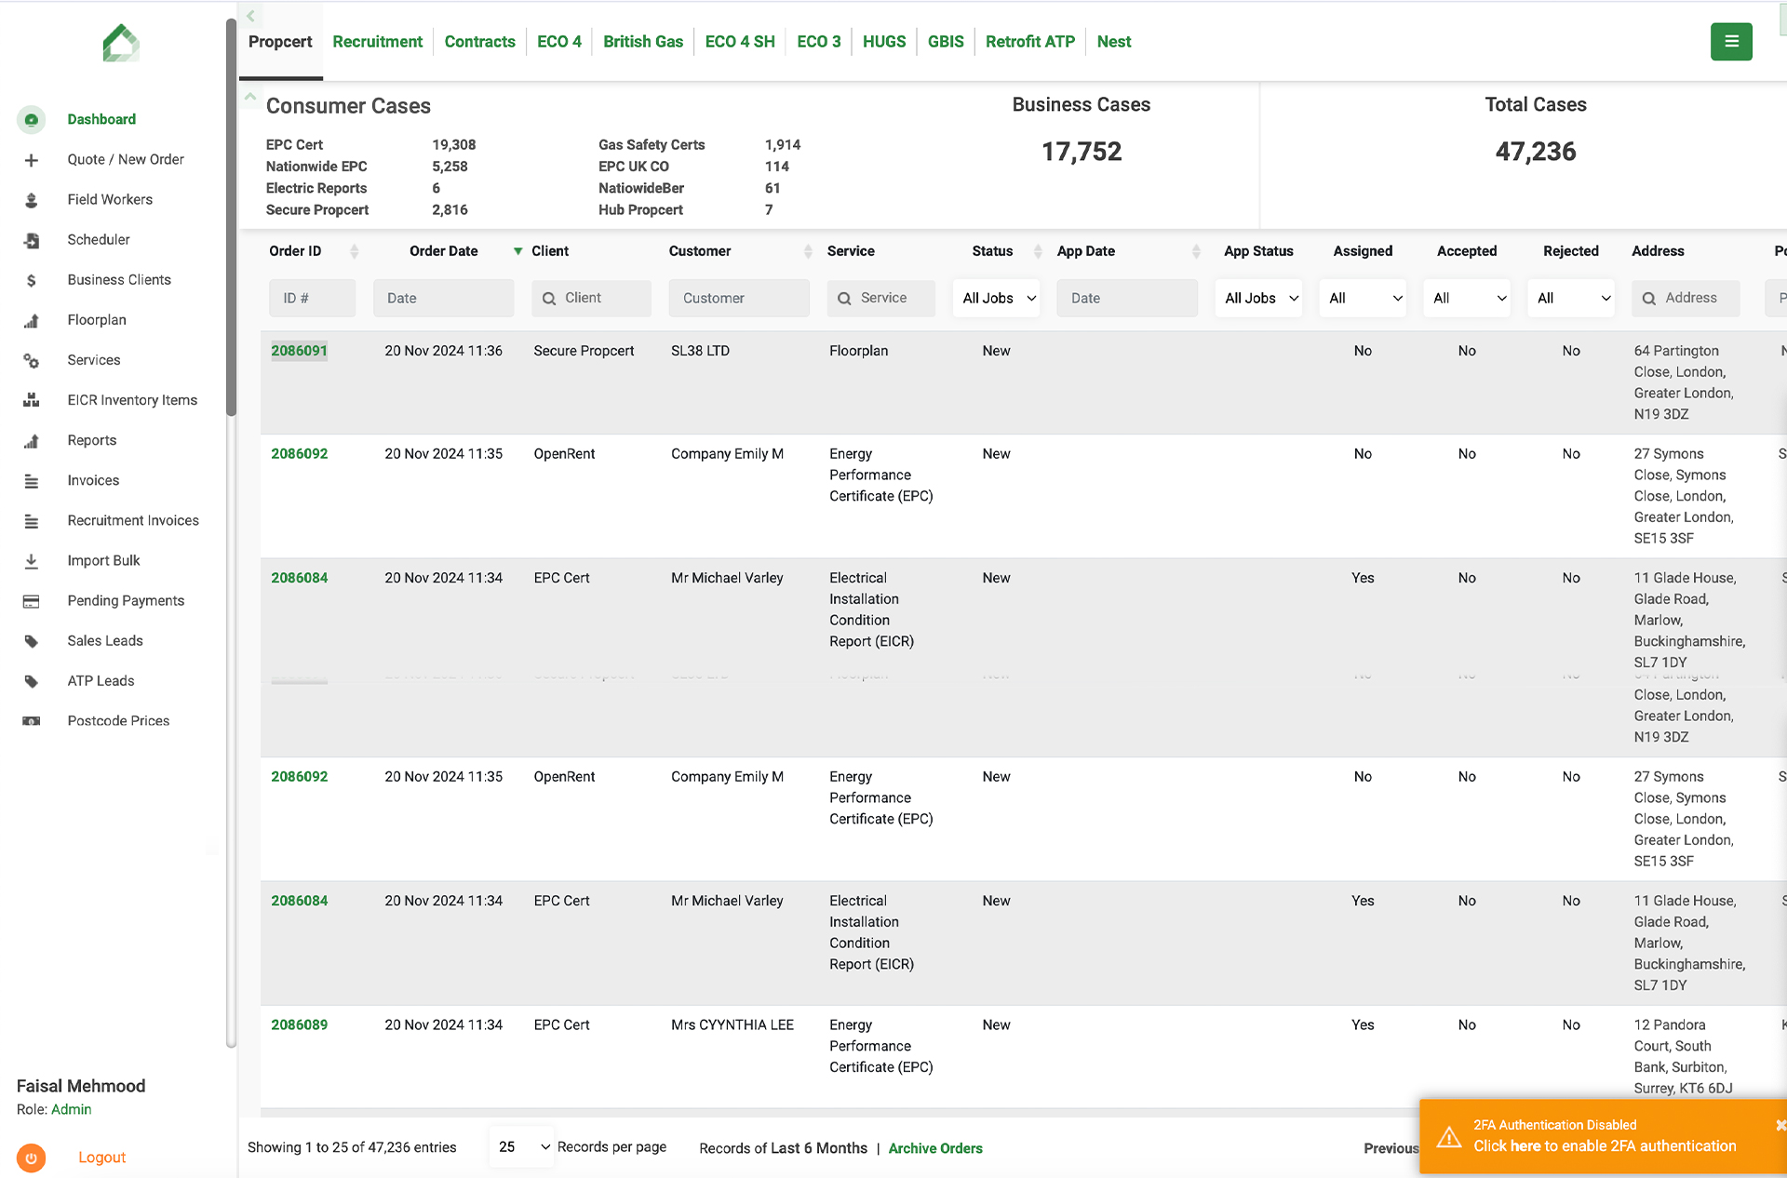Open the HUGS tab
The height and width of the screenshot is (1178, 1787).
[884, 42]
